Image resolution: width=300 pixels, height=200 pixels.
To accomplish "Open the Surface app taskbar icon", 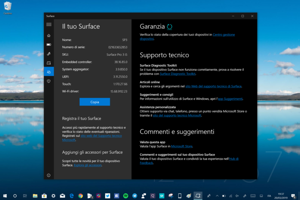I will pyautogui.click(x=198, y=196).
